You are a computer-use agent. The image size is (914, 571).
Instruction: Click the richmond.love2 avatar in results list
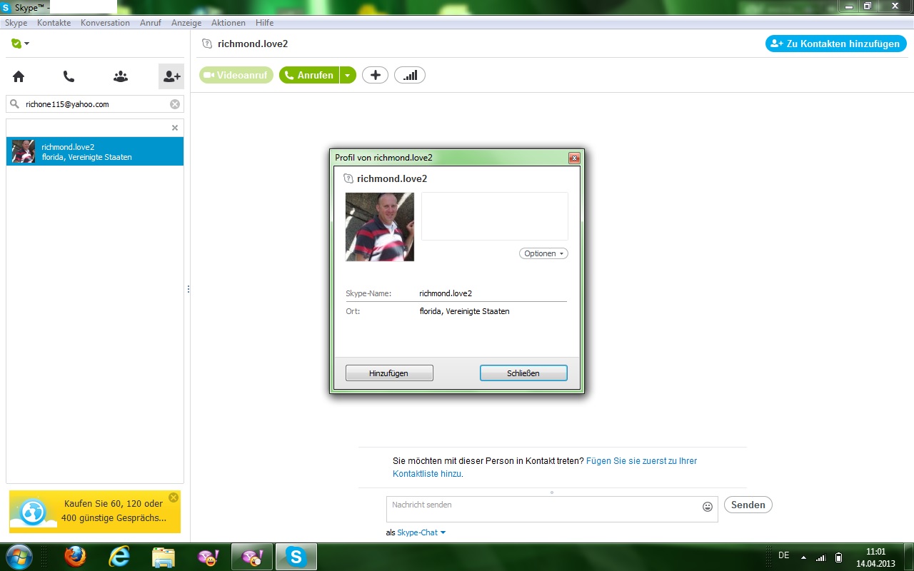24,151
